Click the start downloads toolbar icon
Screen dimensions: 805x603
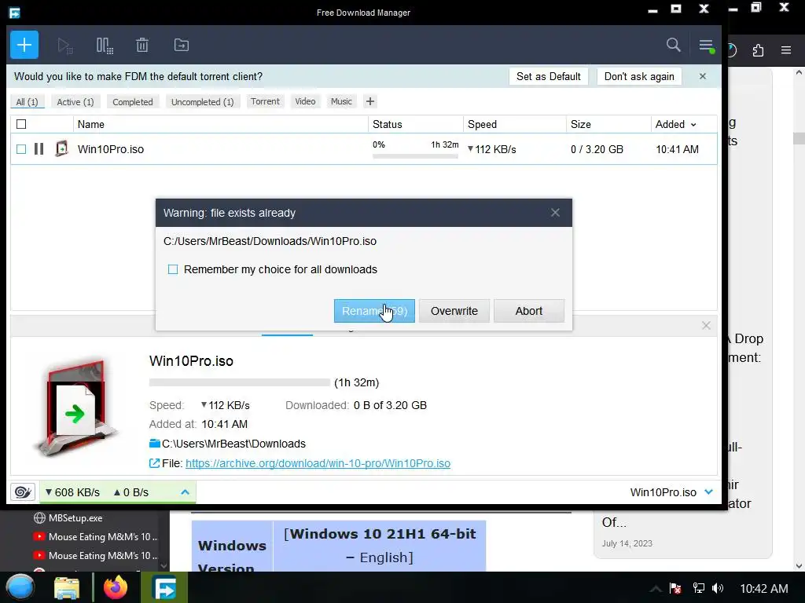[64, 46]
